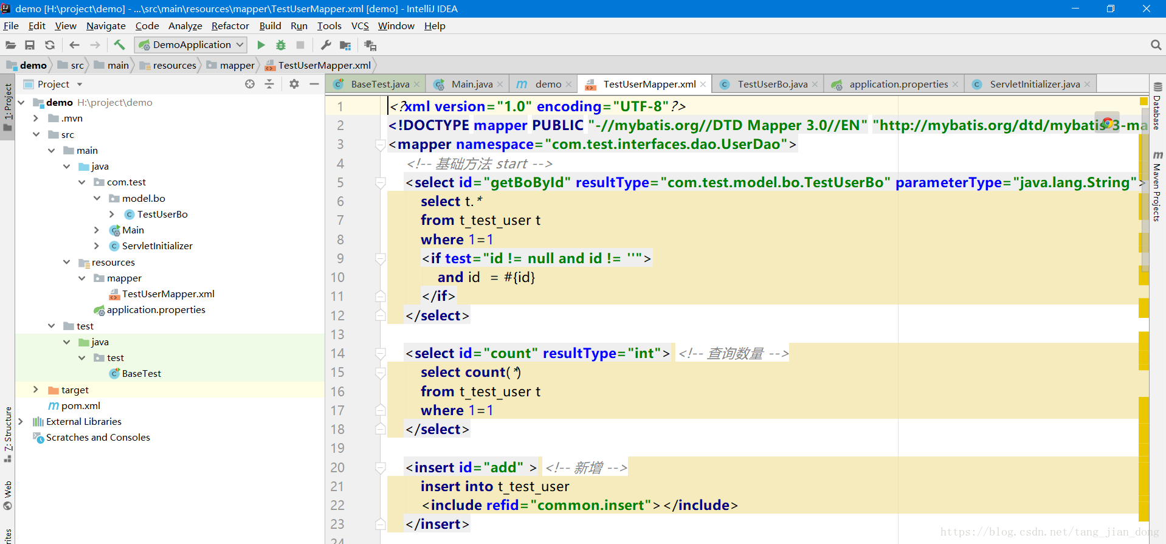Click the yellow inspection status square
The width and height of the screenshot is (1166, 544).
coord(1144,101)
